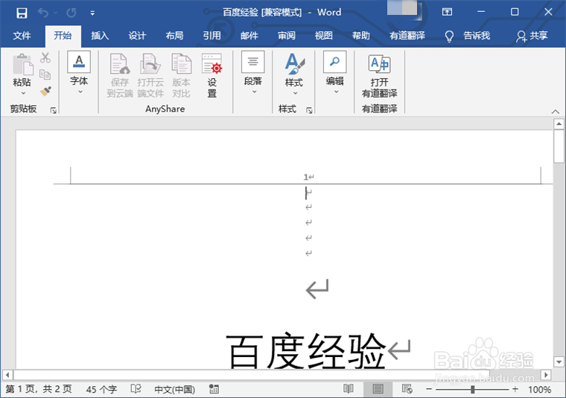Collapse the ribbon with the chevron
Viewport: 566px width, 398px height.
[555, 112]
